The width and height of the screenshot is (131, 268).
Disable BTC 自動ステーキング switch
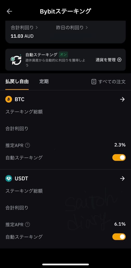(119, 158)
